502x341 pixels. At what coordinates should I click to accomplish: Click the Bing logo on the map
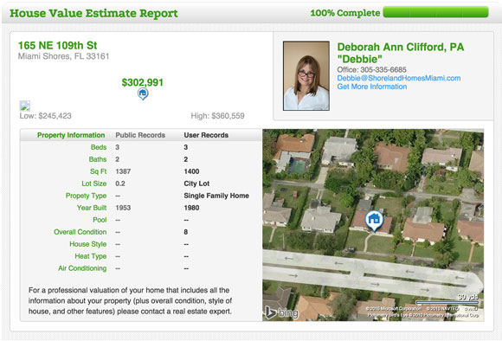281,312
